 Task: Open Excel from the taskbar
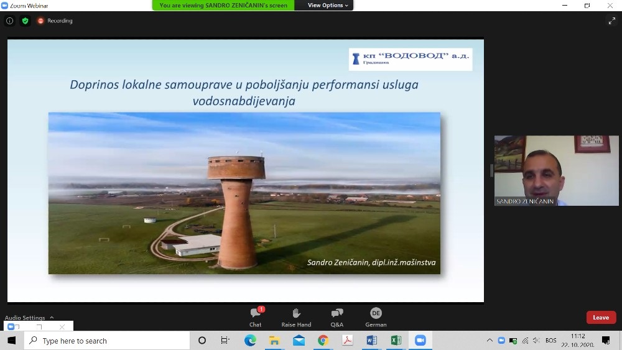coord(396,341)
